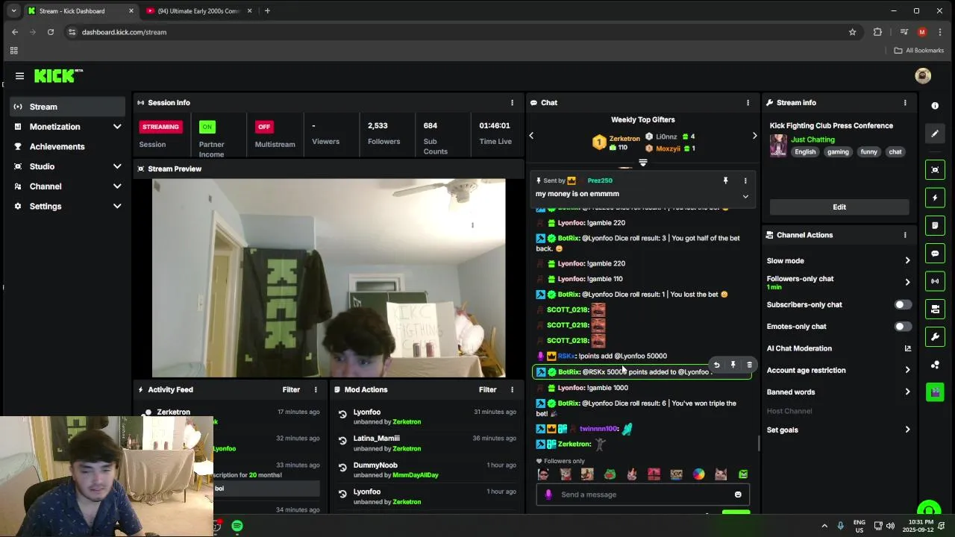Click the purple microphone icon in message box
The height and width of the screenshot is (537, 955).
coord(548,494)
